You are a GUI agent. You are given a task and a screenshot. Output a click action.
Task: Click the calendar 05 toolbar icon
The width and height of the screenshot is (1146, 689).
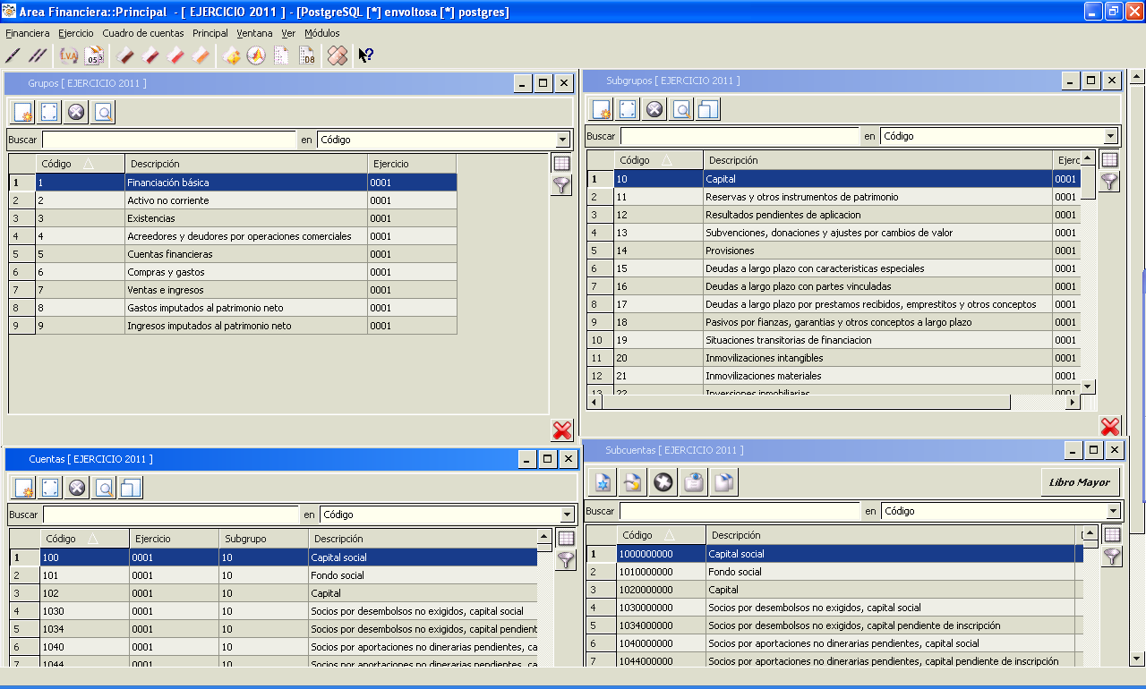coord(93,55)
